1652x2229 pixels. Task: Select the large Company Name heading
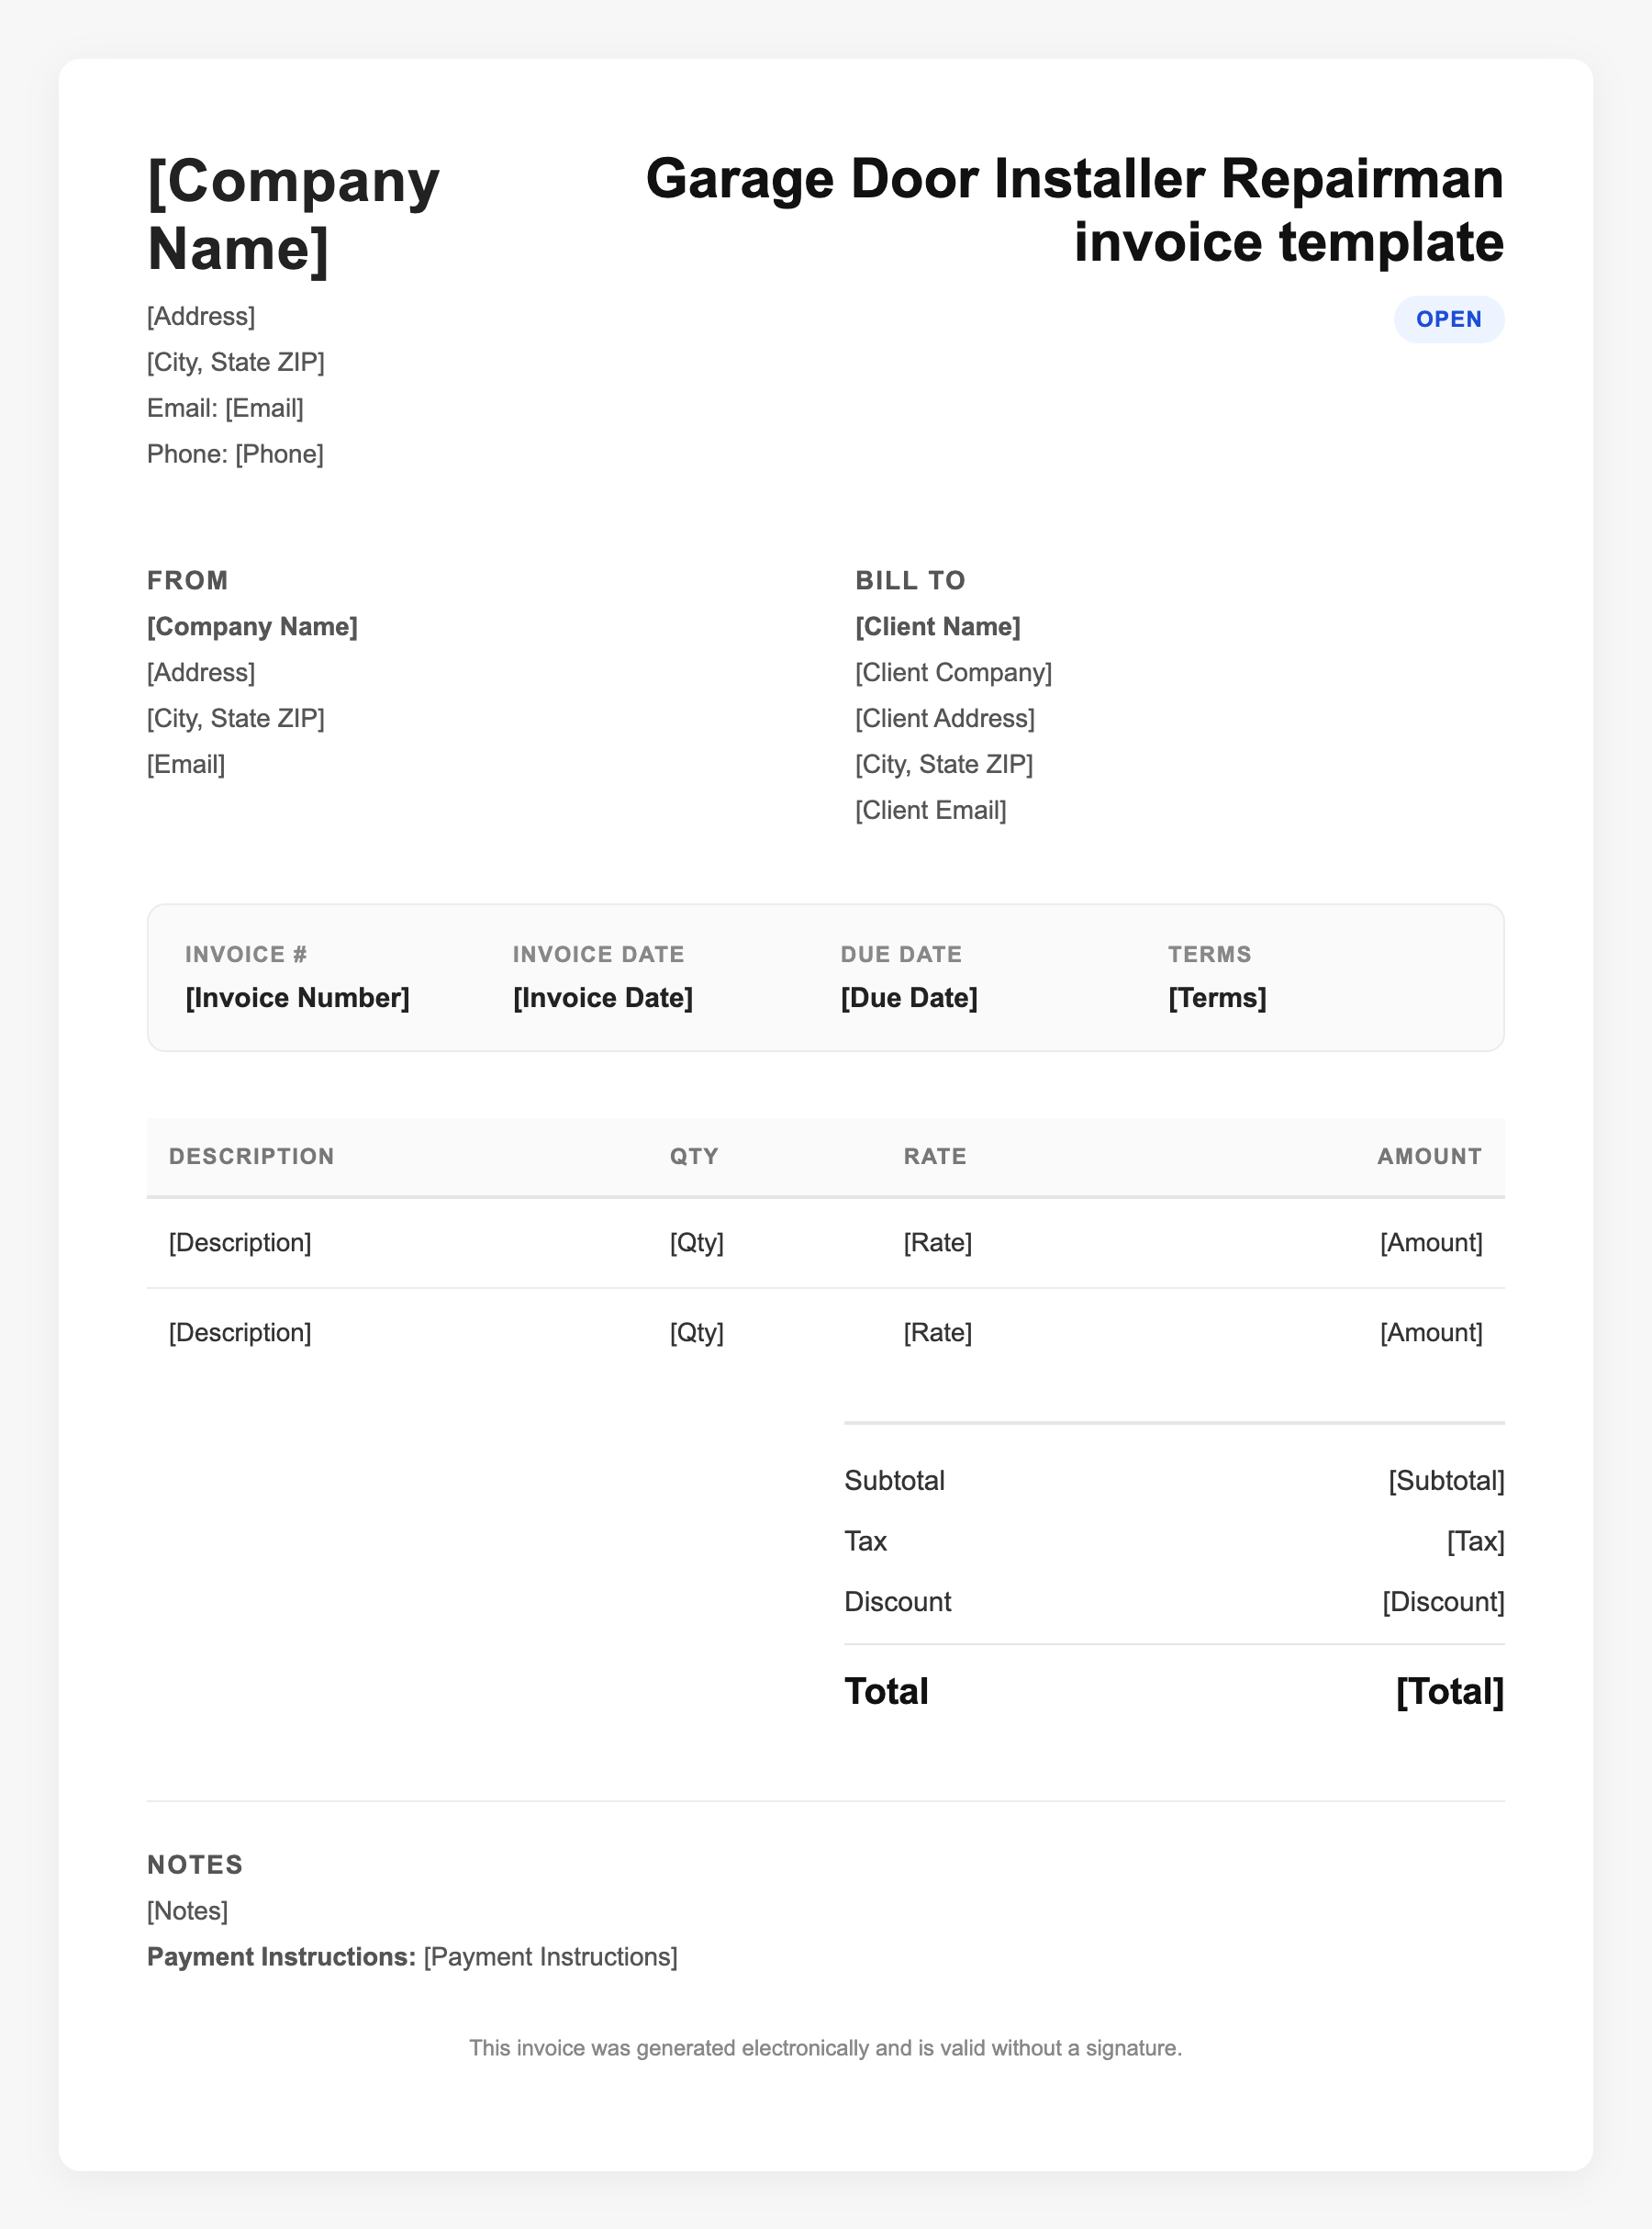point(293,214)
